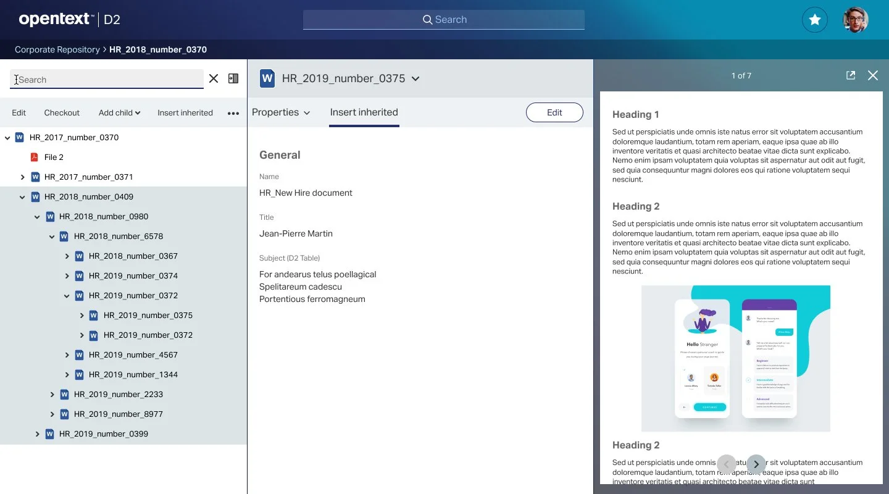Click the outlined Edit button
The height and width of the screenshot is (494, 889).
(554, 112)
